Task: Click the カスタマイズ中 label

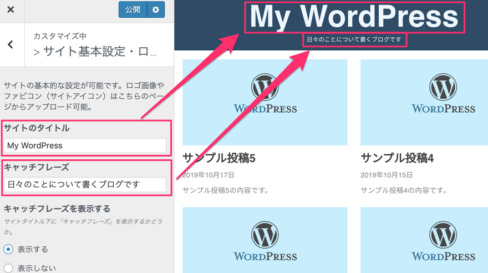Action: click(60, 36)
